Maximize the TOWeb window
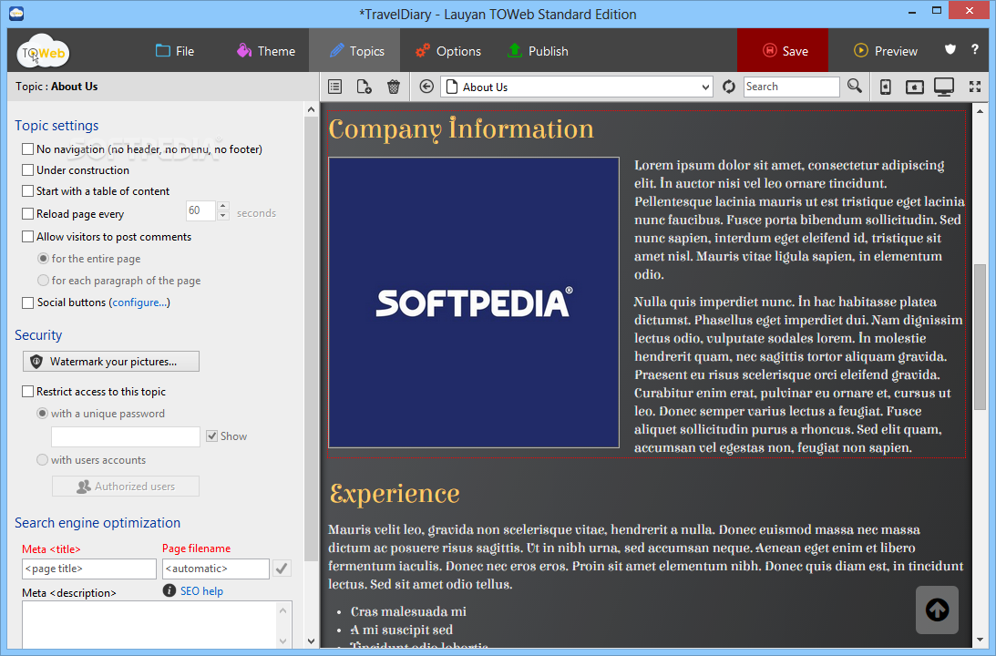Image resolution: width=996 pixels, height=656 pixels. point(936,11)
